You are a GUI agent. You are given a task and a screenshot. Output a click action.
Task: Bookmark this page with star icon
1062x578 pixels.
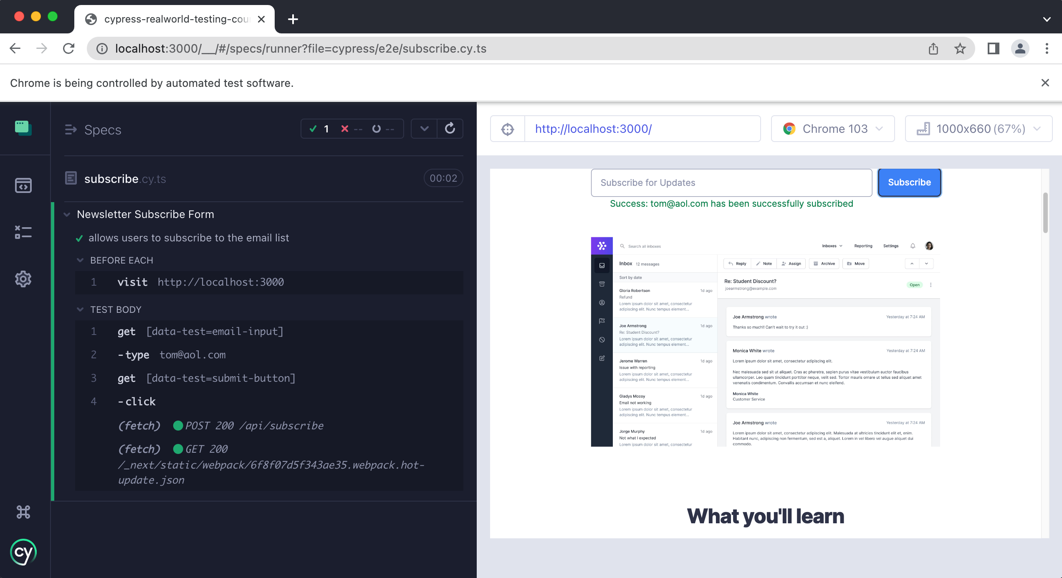click(960, 49)
